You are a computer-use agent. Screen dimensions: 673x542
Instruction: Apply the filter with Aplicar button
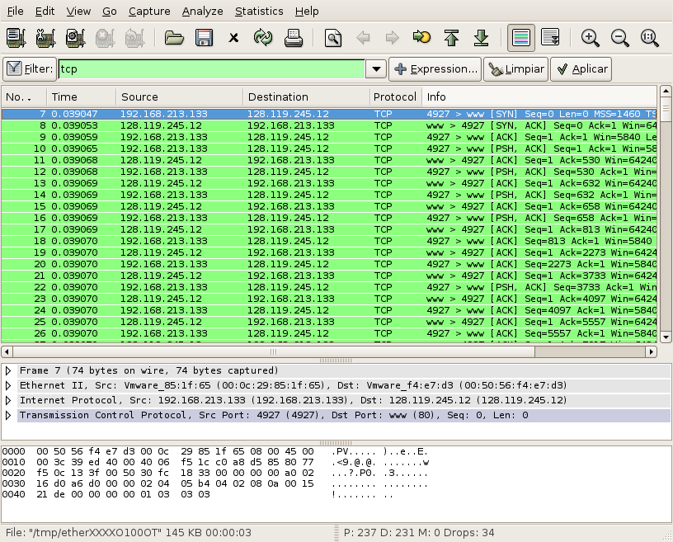tap(581, 69)
